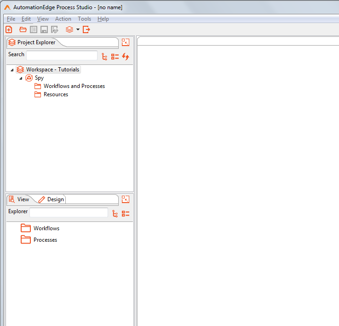Click the tree icon beside Explorer field

(115, 214)
